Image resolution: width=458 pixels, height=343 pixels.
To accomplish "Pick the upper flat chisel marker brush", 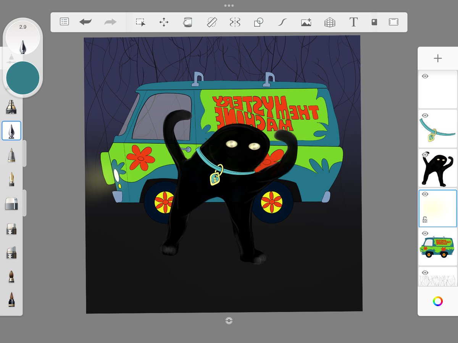I will pos(11,229).
